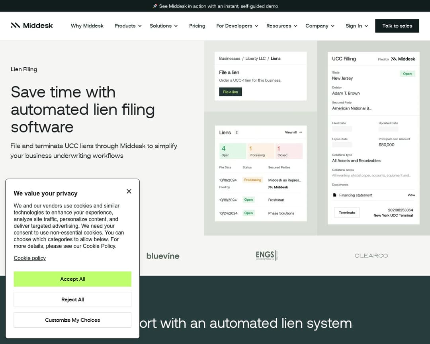Image resolution: width=430 pixels, height=344 pixels.
Task: Click the Businesses breadcrumb
Action: tap(230, 59)
